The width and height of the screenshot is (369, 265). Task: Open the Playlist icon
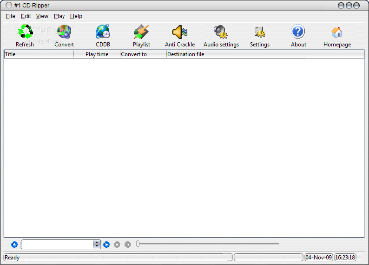[141, 32]
